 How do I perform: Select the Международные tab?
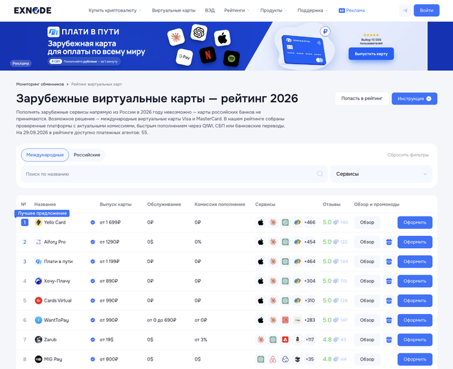click(45, 155)
